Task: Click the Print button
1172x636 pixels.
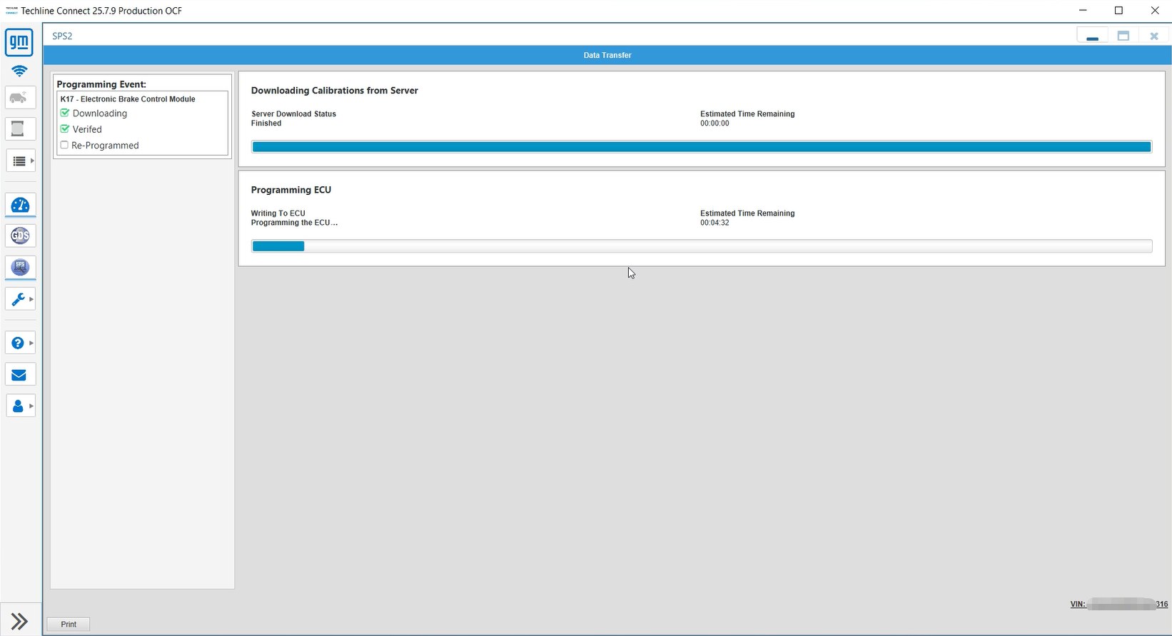Action: [x=69, y=624]
